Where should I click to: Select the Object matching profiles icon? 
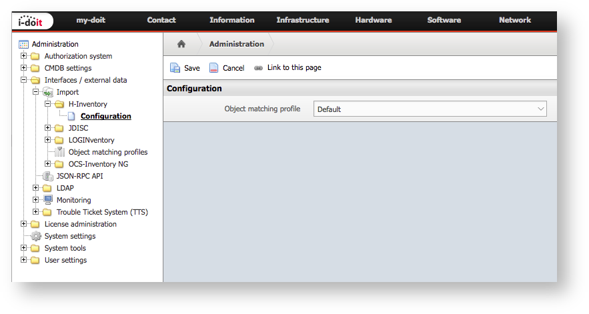pos(60,152)
